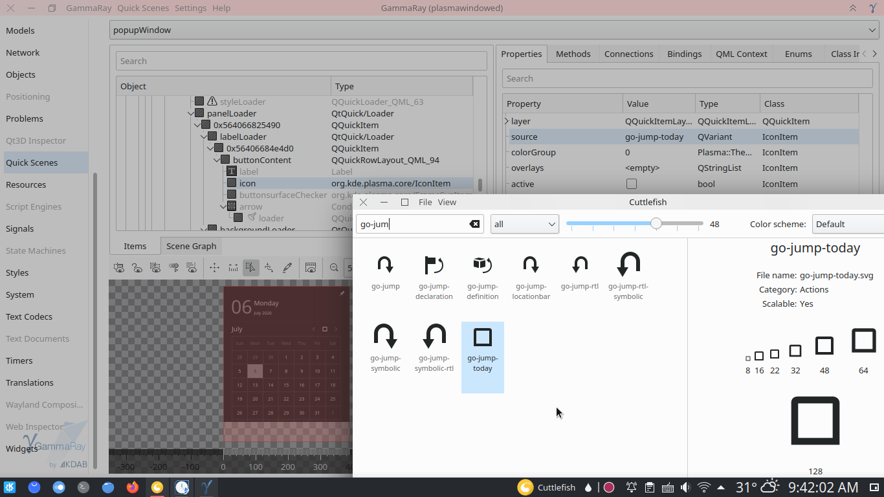The image size is (884, 497).
Task: Adjust the Cuttlefish icon size slider
Action: [x=656, y=224]
